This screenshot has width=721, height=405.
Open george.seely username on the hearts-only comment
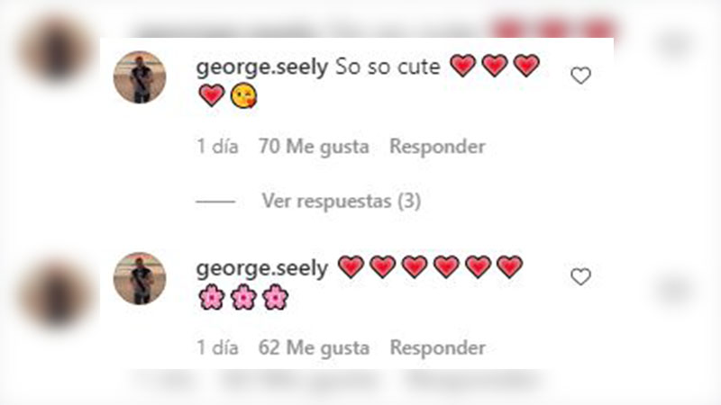coord(262,268)
